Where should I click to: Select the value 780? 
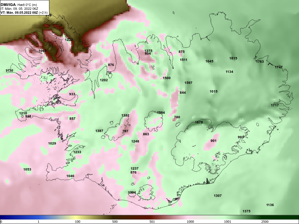[177, 117]
